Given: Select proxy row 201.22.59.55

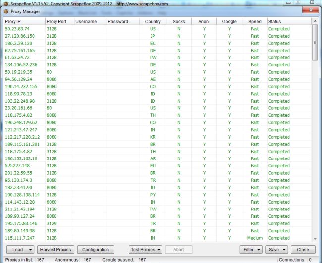Looking at the screenshot, I should coord(158,173).
